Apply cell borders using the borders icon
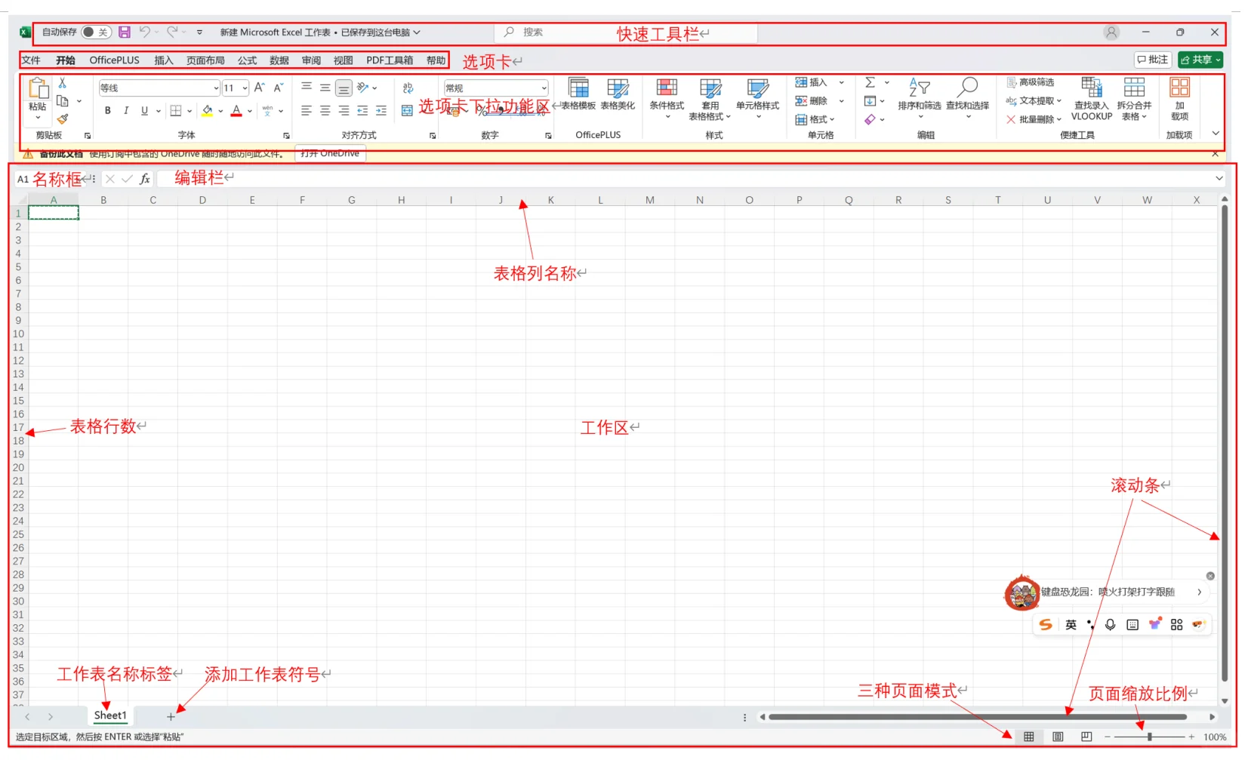This screenshot has height=760, width=1251. [176, 111]
